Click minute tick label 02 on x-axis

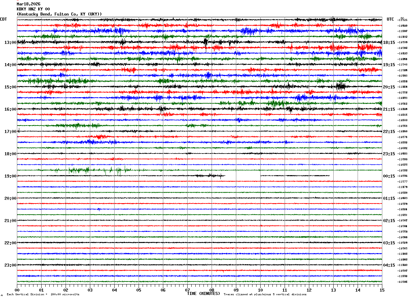66,290
